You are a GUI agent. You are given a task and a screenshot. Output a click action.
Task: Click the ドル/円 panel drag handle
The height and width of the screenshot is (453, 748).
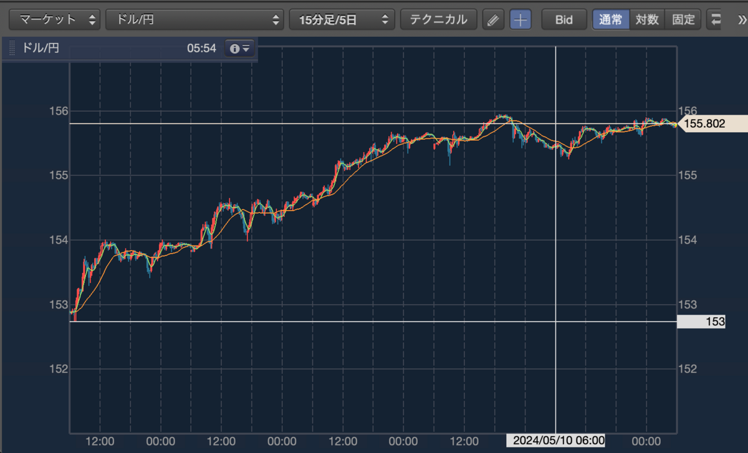(12, 48)
